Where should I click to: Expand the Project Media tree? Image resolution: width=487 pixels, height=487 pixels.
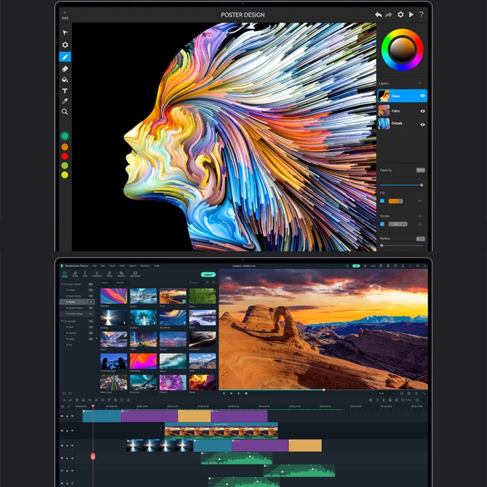[x=63, y=284]
